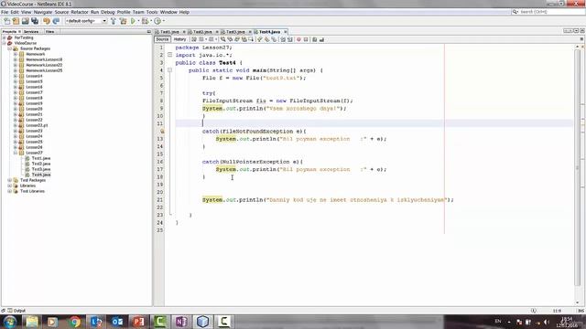Close the Test4.java editor tab

[286, 32]
